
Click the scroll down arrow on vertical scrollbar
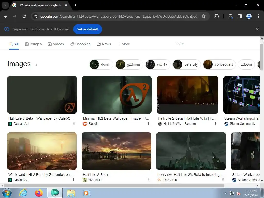pos(262,181)
